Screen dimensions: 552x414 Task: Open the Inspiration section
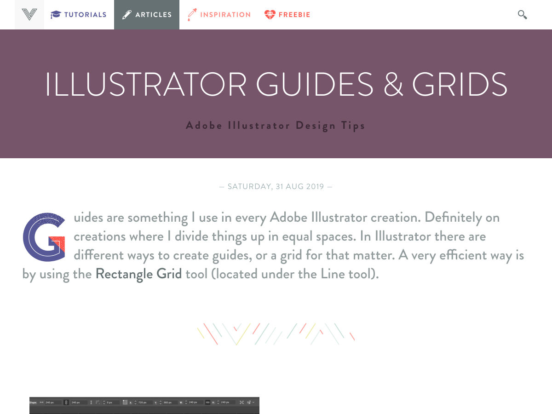coord(219,15)
